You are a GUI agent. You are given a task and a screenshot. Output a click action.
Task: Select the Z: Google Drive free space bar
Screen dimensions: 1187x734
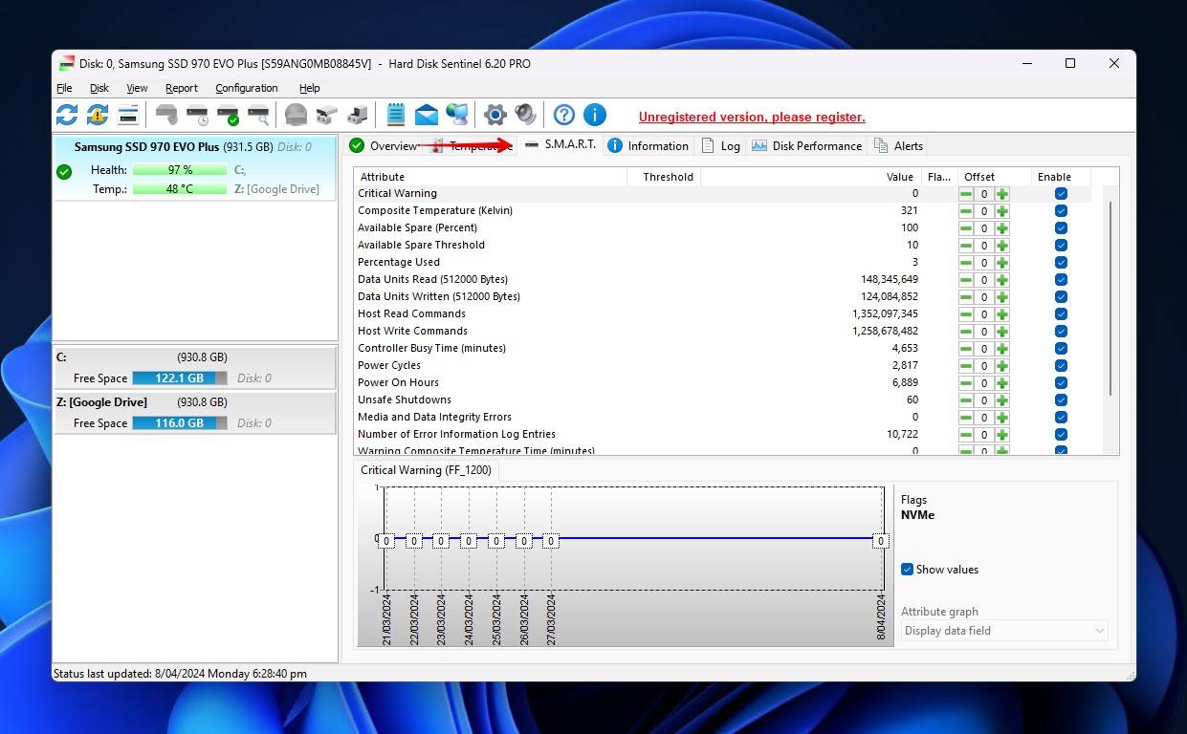[x=179, y=423]
